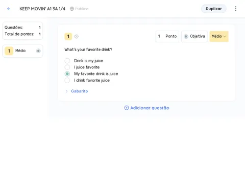Select question 1 Médio card in sidebar
245x196 pixels.
[x=22, y=51]
